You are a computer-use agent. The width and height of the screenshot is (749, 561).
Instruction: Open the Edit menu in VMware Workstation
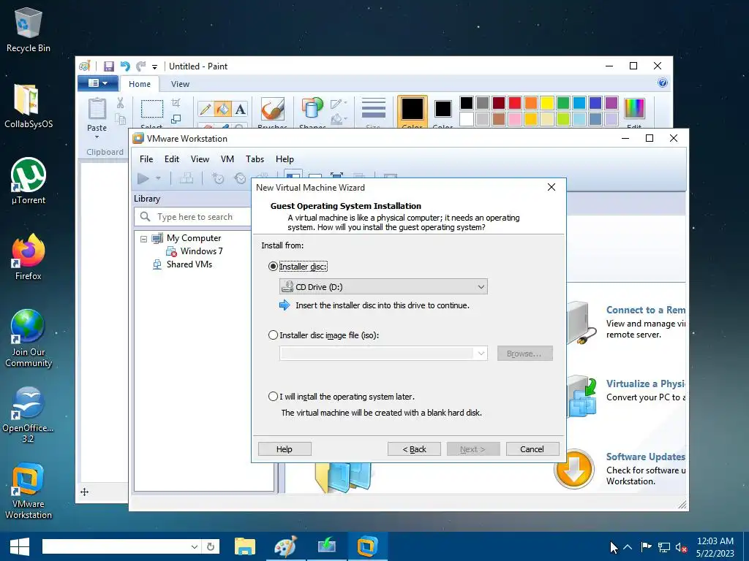point(172,159)
